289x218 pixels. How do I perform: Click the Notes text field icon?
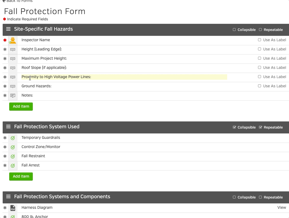(13, 96)
